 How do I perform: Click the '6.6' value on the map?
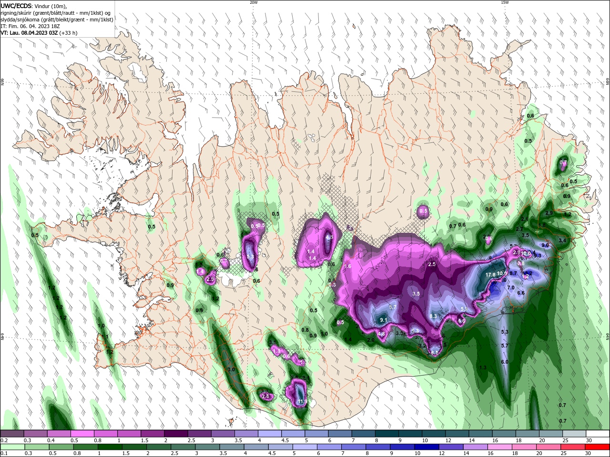click(521, 293)
